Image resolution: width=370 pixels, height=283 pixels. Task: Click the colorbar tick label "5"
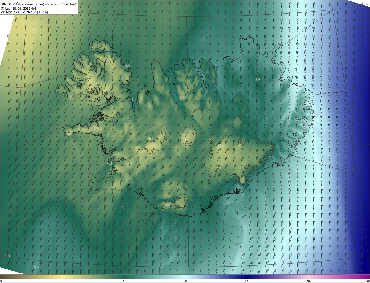pyautogui.click(x=123, y=281)
